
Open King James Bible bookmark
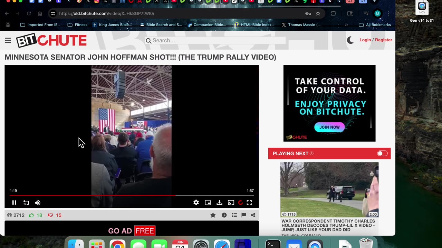112,25
